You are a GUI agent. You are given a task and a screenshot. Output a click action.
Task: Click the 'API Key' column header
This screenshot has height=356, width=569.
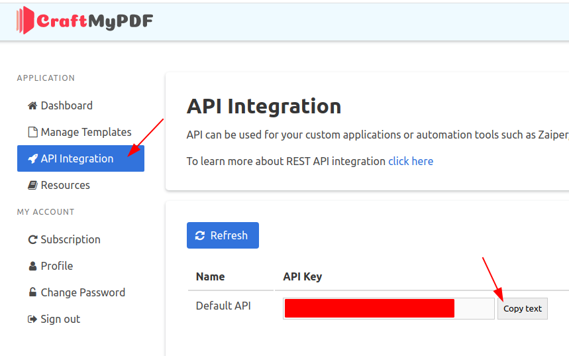(303, 277)
